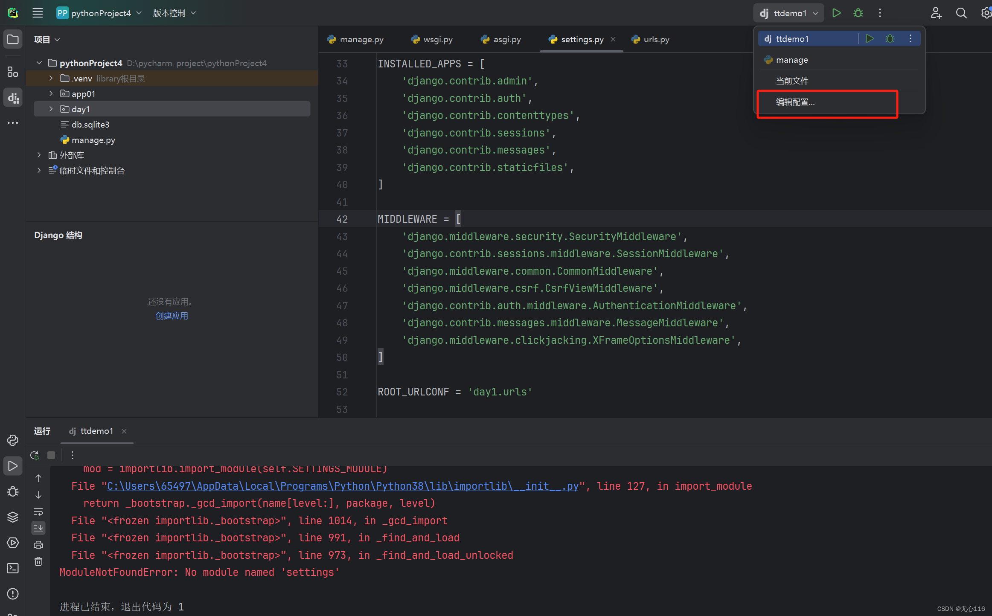Open the Python Console icon

[12, 440]
